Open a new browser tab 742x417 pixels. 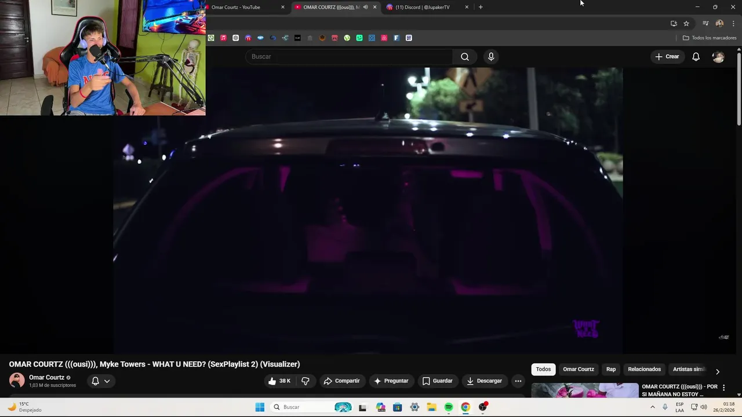click(x=481, y=7)
